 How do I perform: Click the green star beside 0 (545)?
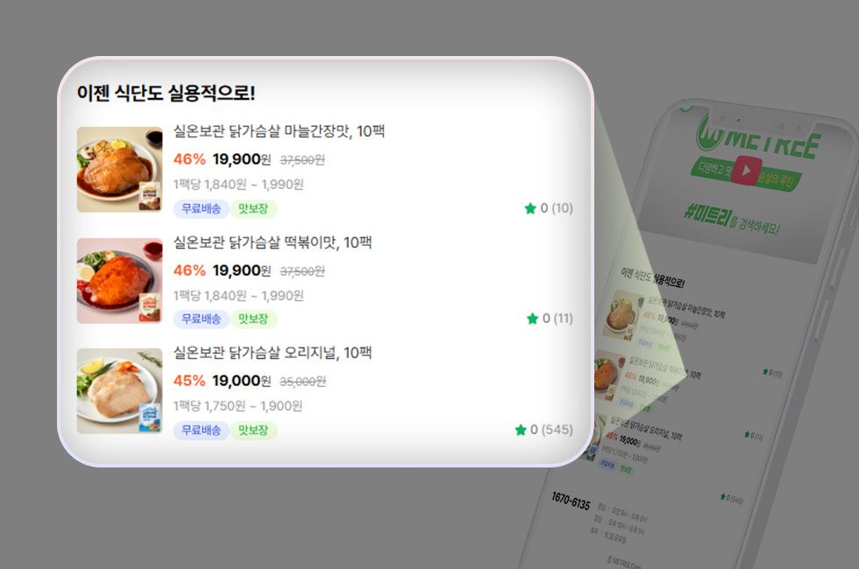pos(521,430)
